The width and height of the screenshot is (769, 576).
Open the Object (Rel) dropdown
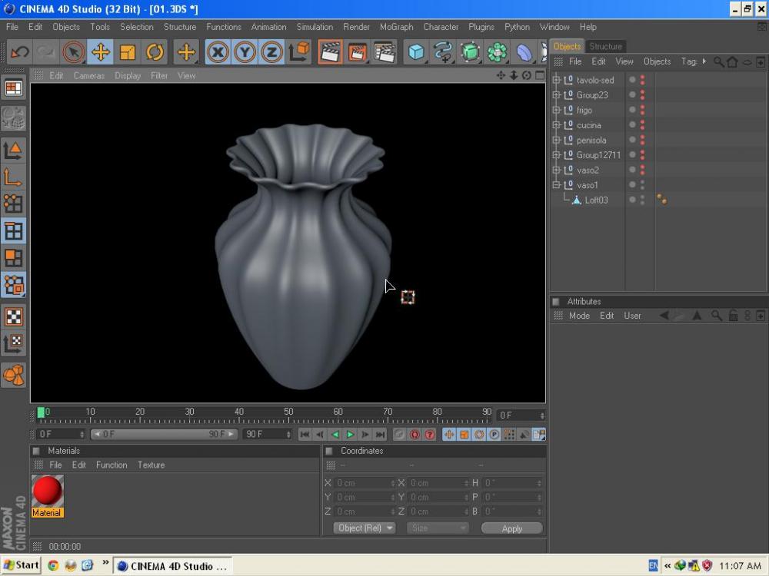365,528
